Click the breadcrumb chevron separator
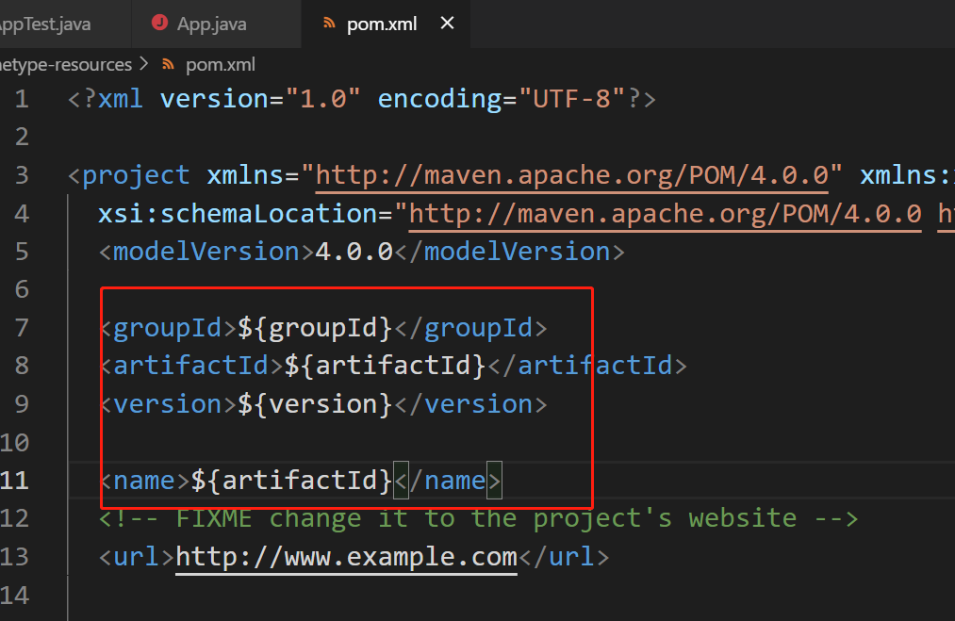The width and height of the screenshot is (955, 621). coord(144,64)
